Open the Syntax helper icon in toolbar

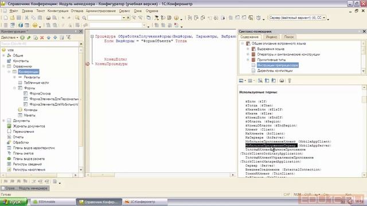pos(170,18)
